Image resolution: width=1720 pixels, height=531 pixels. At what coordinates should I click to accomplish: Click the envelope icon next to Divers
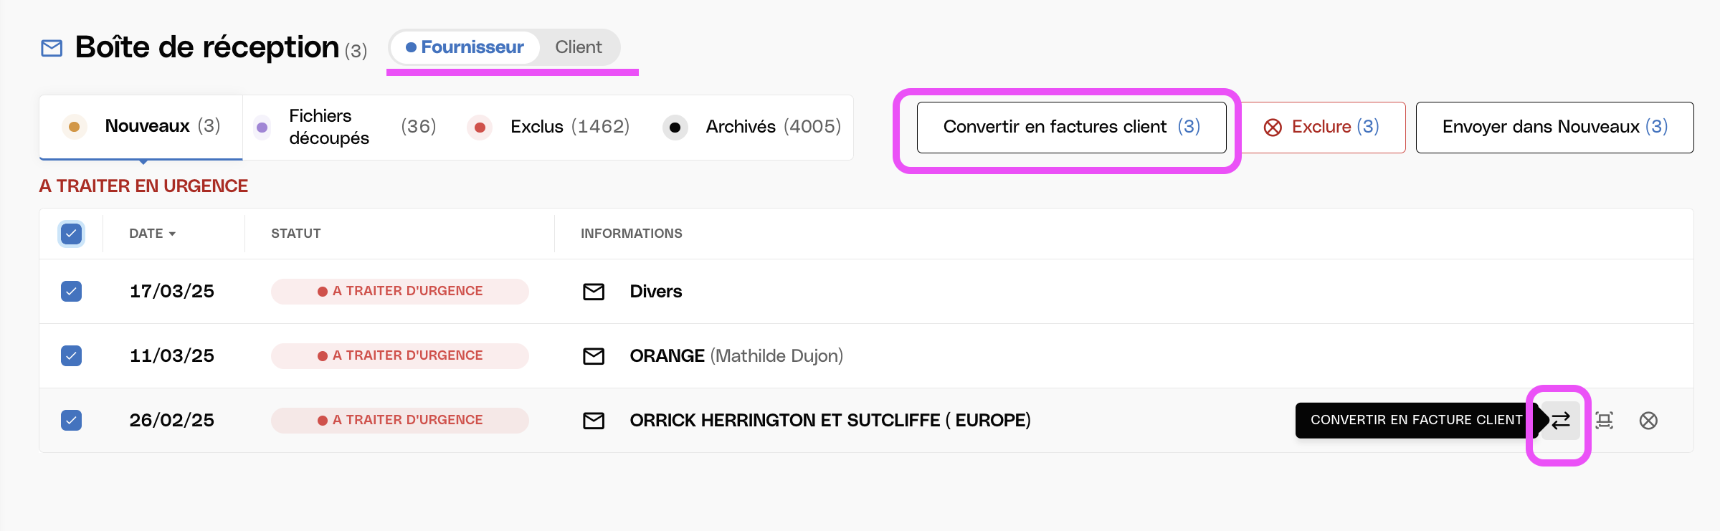(594, 292)
